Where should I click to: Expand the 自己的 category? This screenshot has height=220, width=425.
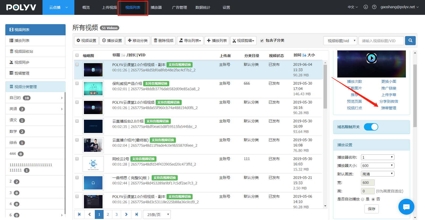[62, 98]
